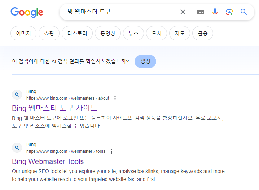Start voice search with the microphone icon

pyautogui.click(x=215, y=12)
